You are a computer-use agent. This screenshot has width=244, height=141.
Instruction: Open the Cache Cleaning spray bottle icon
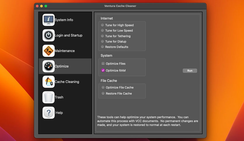48,82
